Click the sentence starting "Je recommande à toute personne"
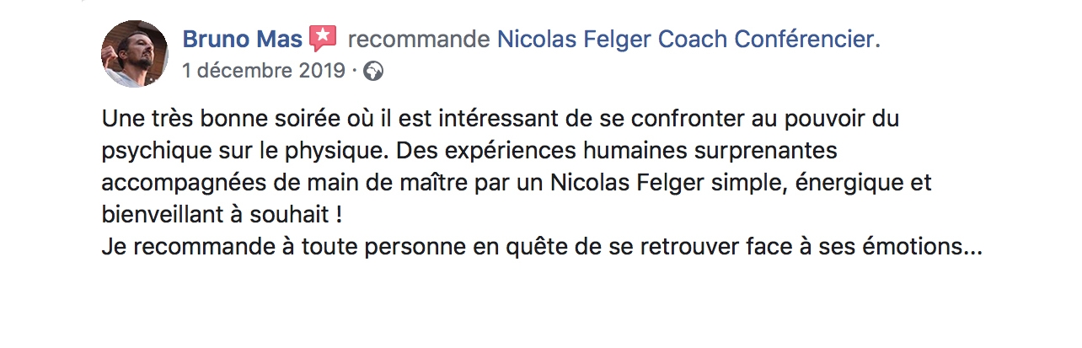1082x348 pixels. (x=541, y=248)
